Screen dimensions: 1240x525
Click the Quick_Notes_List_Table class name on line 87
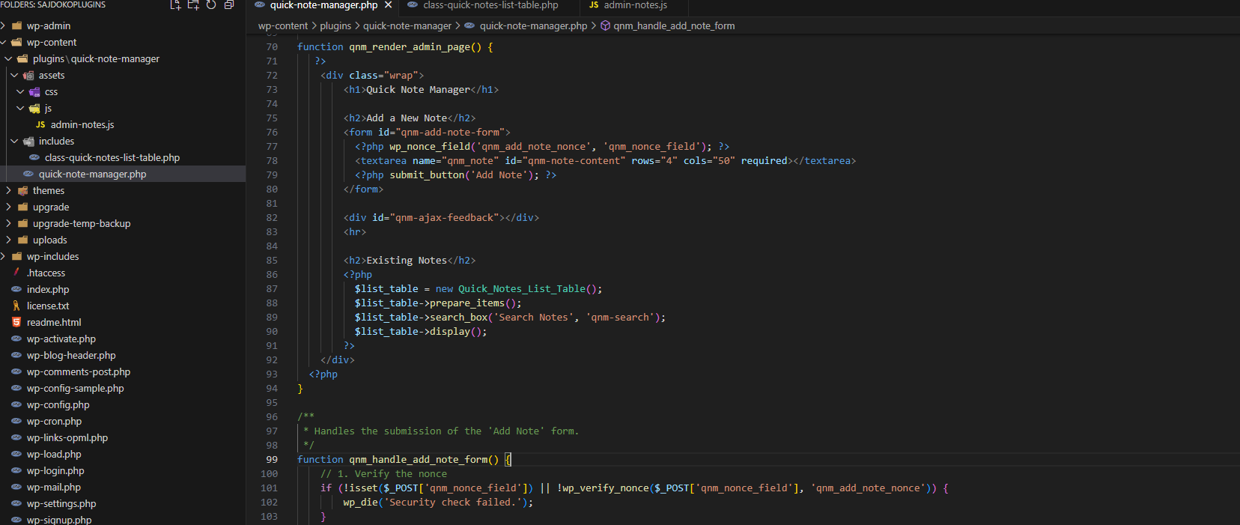[x=522, y=288]
